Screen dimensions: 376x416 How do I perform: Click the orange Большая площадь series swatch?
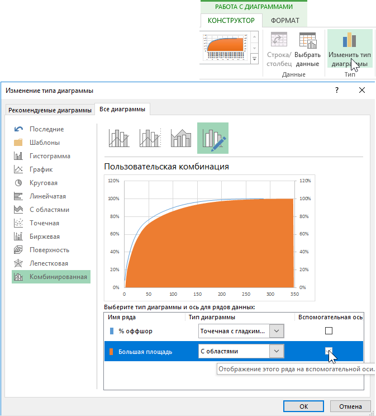click(x=111, y=352)
